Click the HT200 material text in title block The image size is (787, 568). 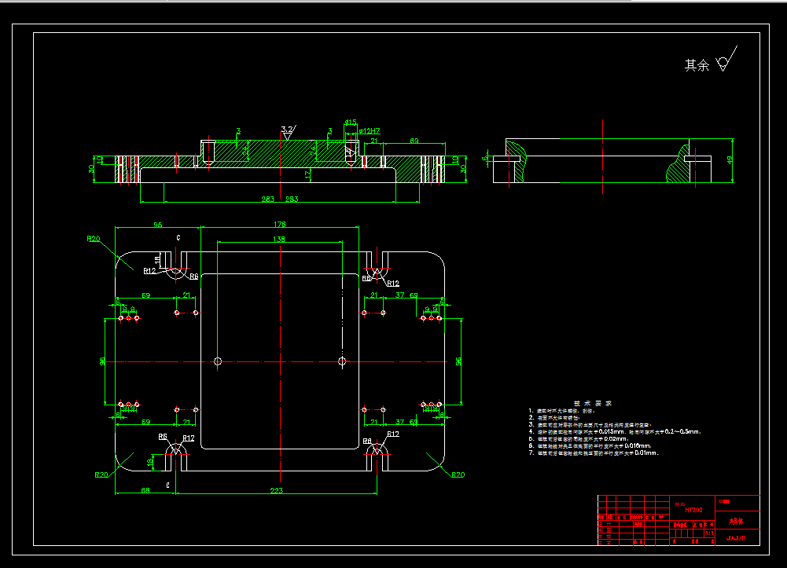[x=693, y=510]
